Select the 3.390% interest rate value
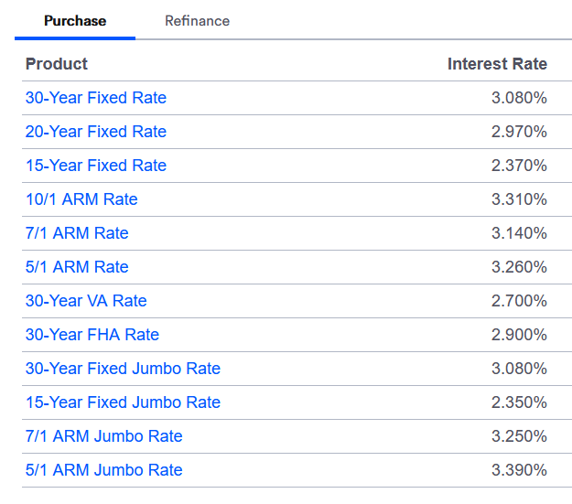 519,470
